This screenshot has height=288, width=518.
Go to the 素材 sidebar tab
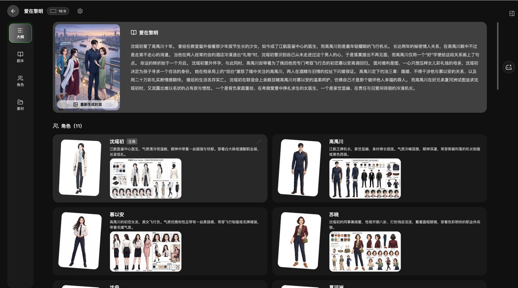point(20,105)
